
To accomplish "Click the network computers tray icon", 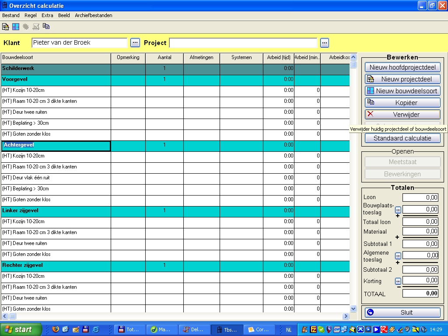I will tap(344, 330).
